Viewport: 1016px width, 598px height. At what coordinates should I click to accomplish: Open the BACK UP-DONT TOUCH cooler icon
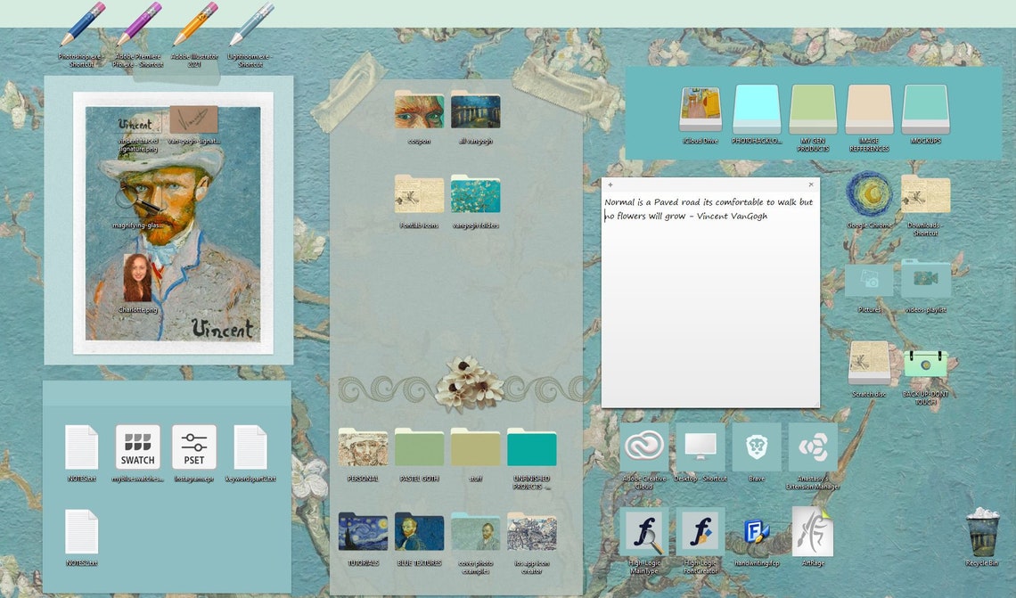click(x=924, y=364)
